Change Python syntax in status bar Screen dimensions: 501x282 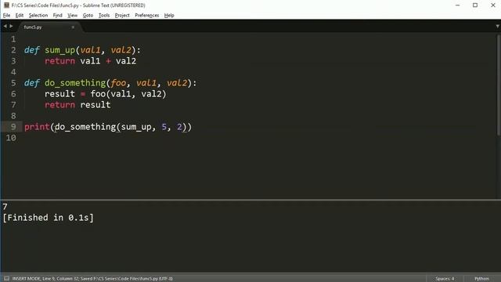481,279
